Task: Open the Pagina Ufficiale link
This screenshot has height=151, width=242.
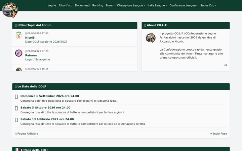Action: point(27,134)
